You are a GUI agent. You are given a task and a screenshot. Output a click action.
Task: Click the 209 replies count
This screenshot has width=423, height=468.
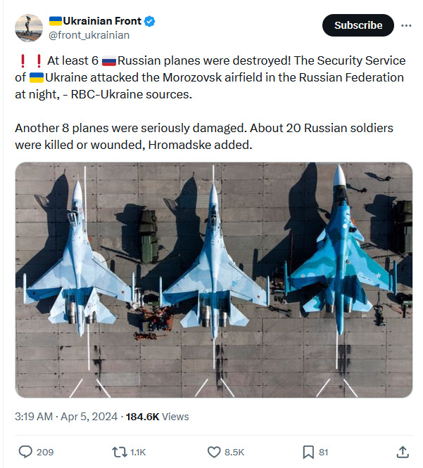point(44,452)
